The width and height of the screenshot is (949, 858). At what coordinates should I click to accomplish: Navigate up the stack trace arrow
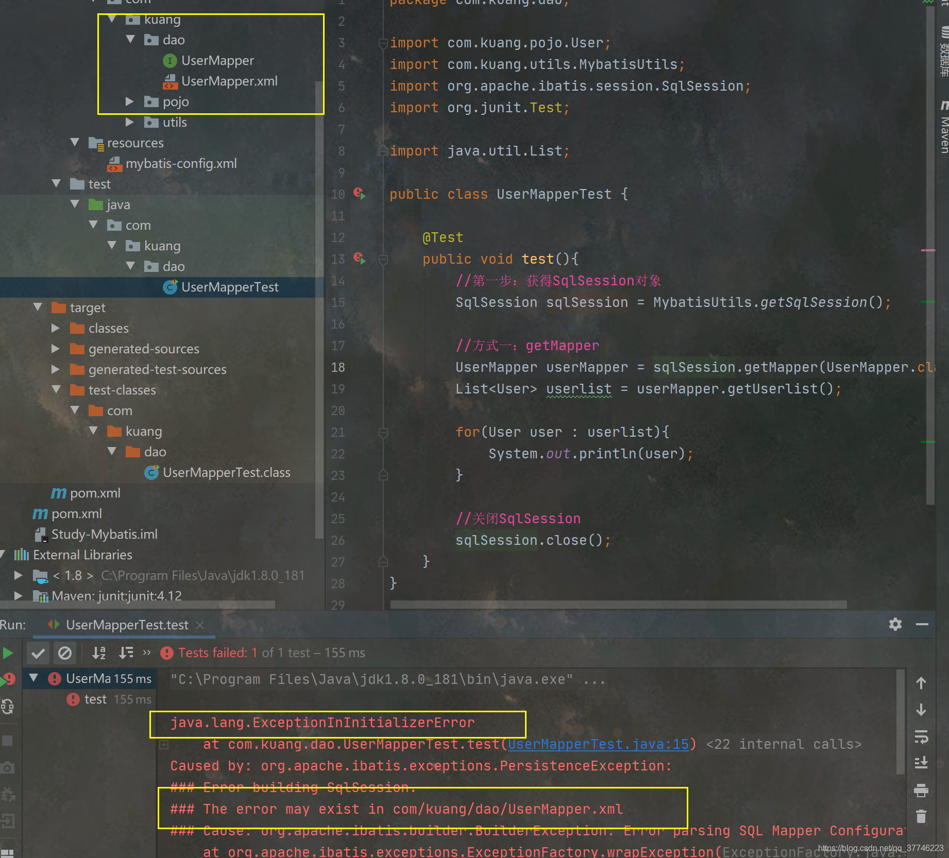(921, 683)
